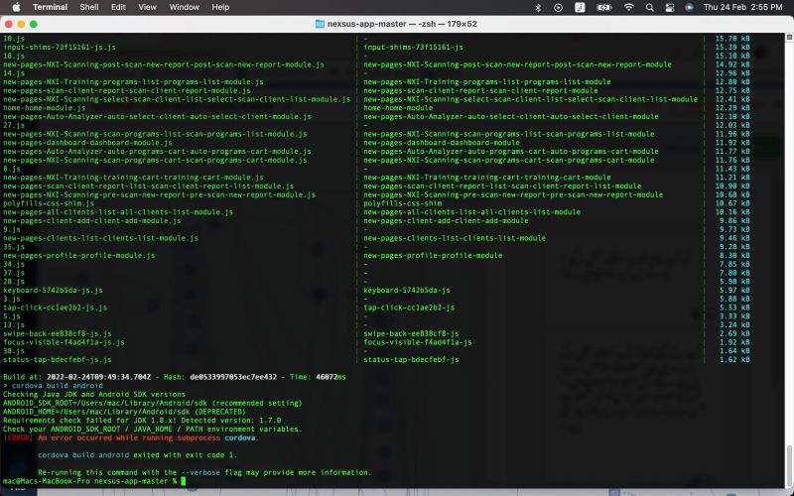Click chunk name new-pages-clients-list-clients-list-module
Viewport: 794px width, 496px height.
(455, 238)
